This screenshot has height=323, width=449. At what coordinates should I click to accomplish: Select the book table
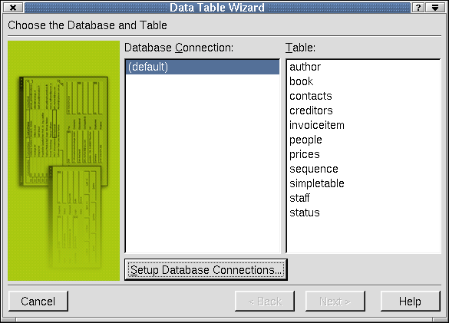(301, 81)
